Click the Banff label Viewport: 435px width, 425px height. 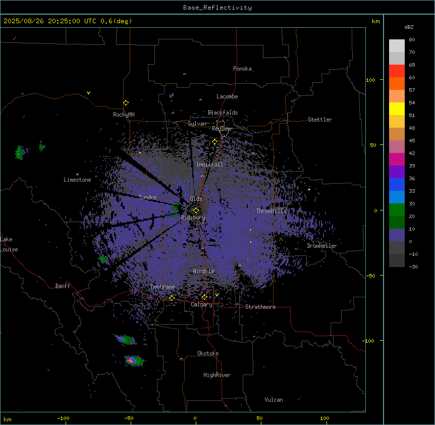pos(63,286)
